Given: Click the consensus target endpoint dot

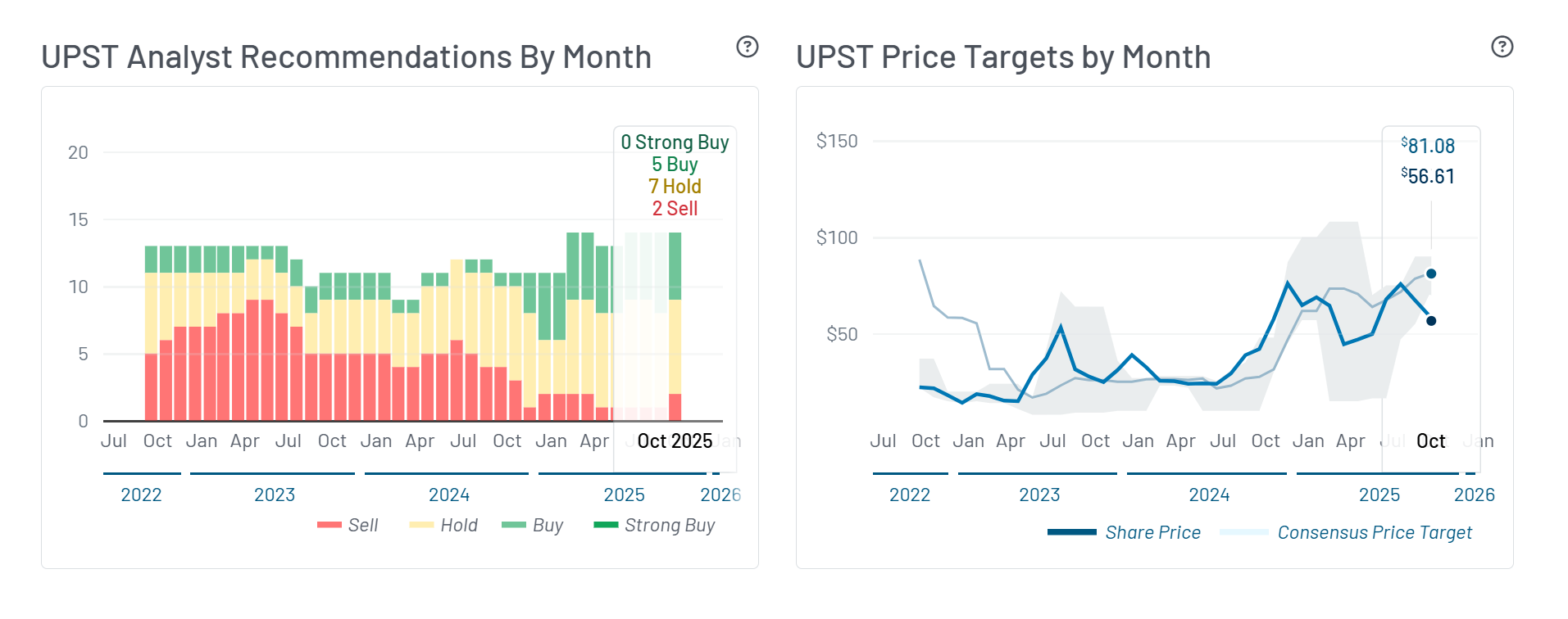Looking at the screenshot, I should pyautogui.click(x=1431, y=273).
